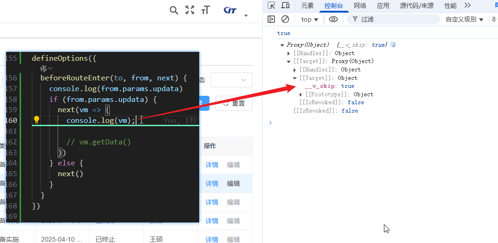The width and height of the screenshot is (498, 243).
Task: Open 详情 in the first table row
Action: coord(212,164)
